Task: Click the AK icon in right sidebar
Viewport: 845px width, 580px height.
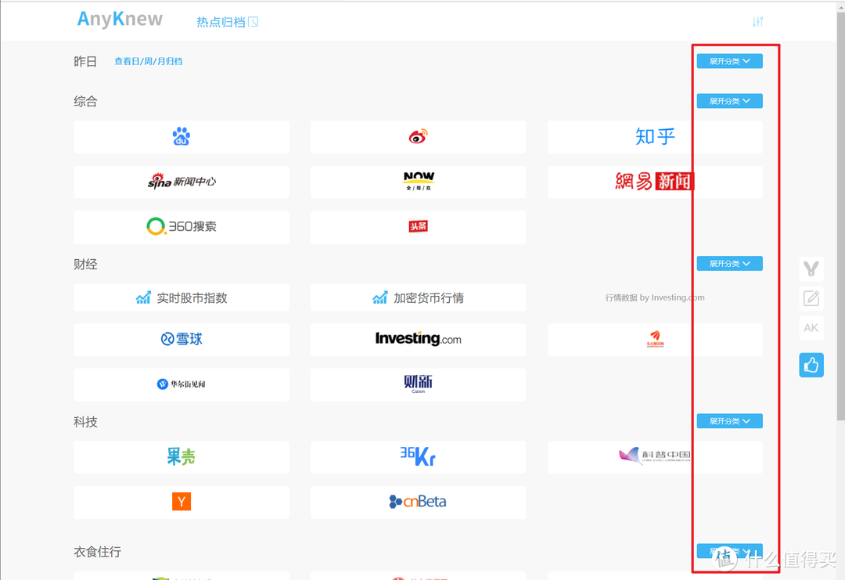Action: (x=811, y=328)
